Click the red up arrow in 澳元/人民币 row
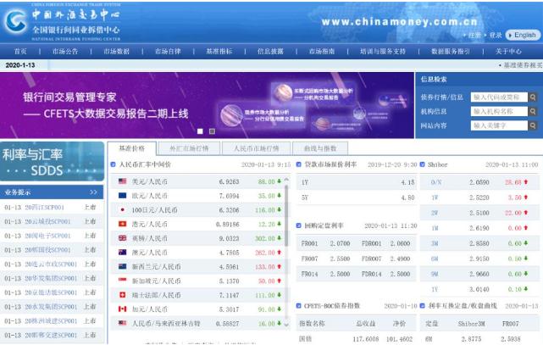Screen dimensions: 543x345 (x=279, y=252)
